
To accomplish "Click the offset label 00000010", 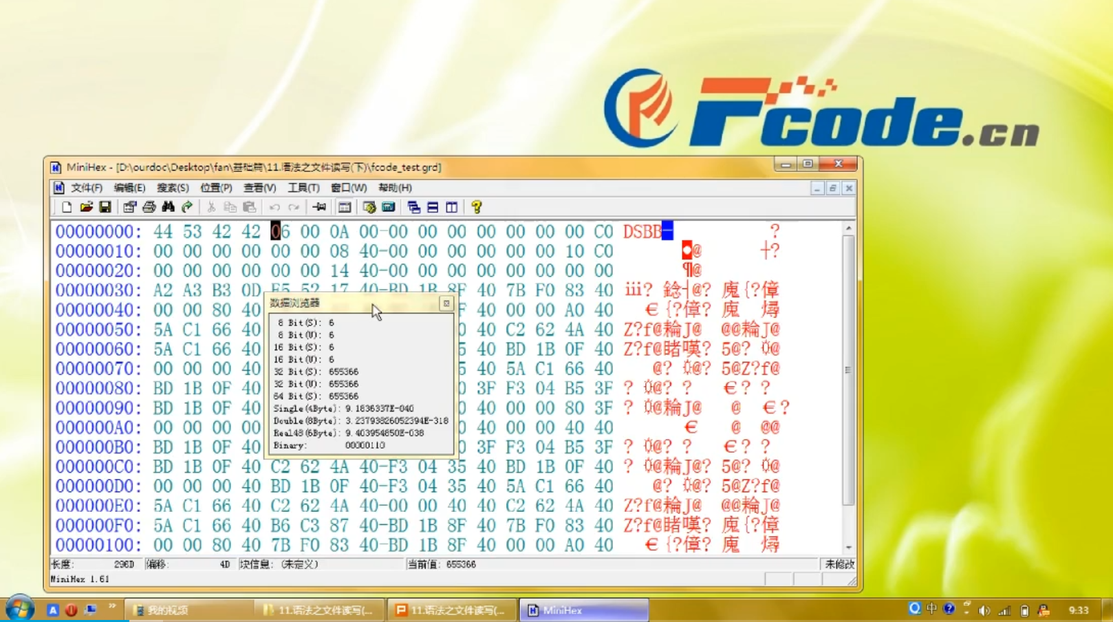I will 98,251.
